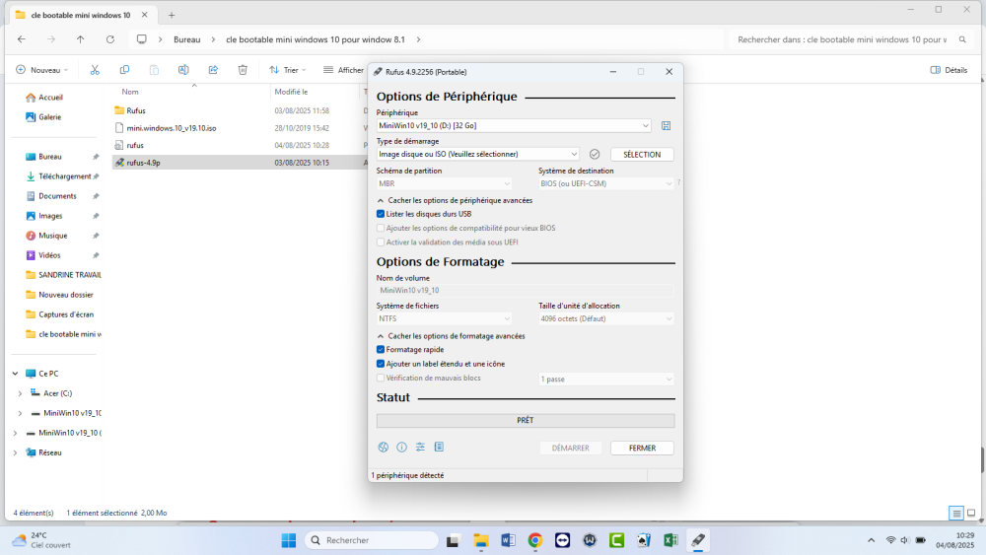Toggle Ajouter un label étendu et une icône

point(381,364)
